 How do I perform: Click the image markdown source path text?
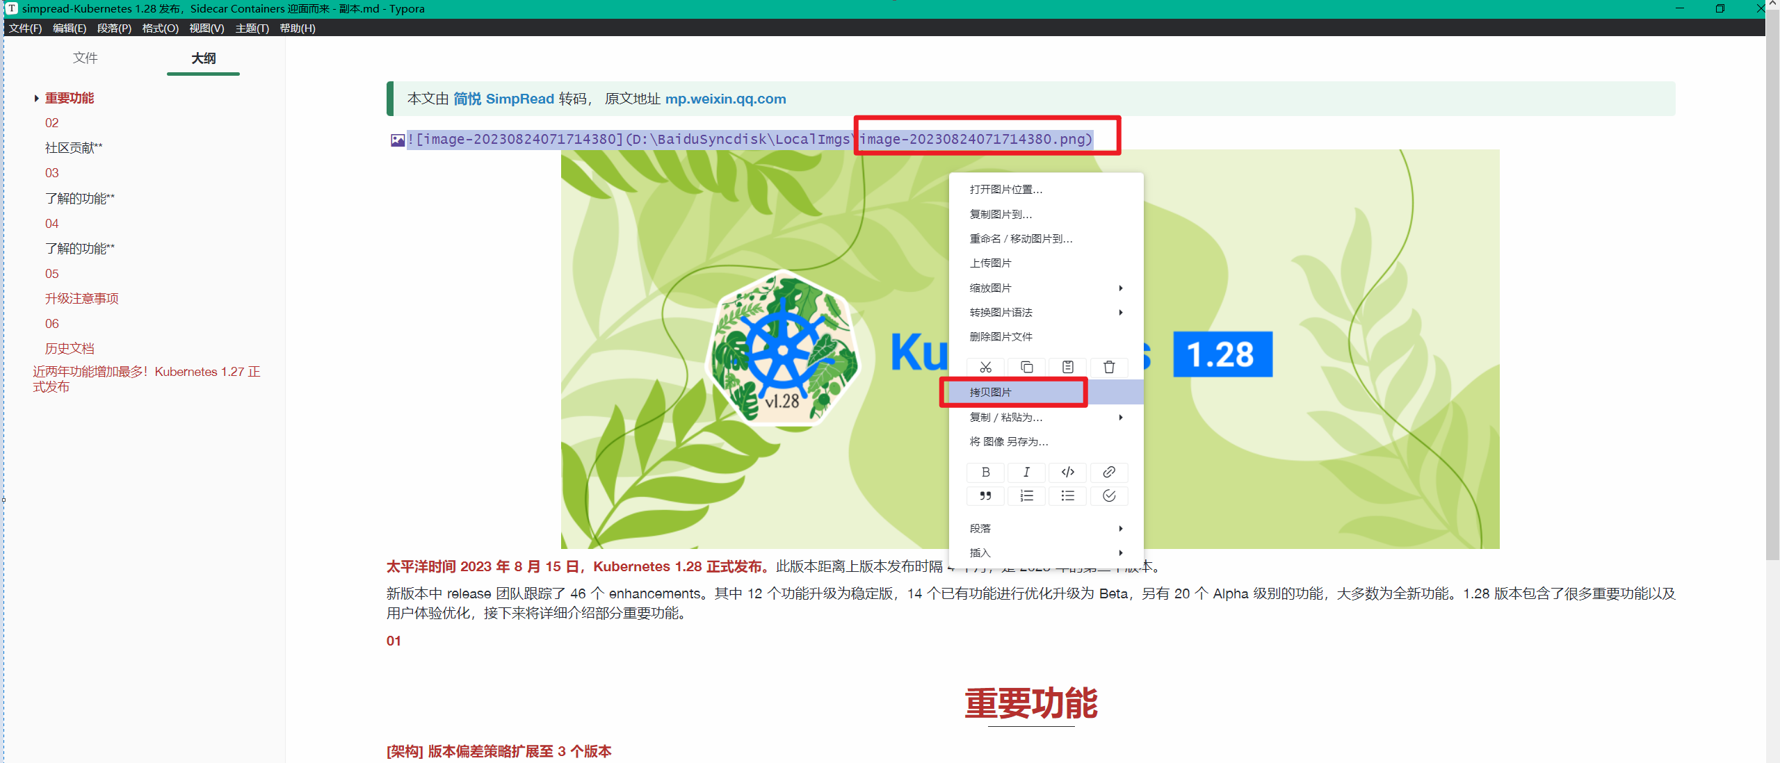pos(750,140)
